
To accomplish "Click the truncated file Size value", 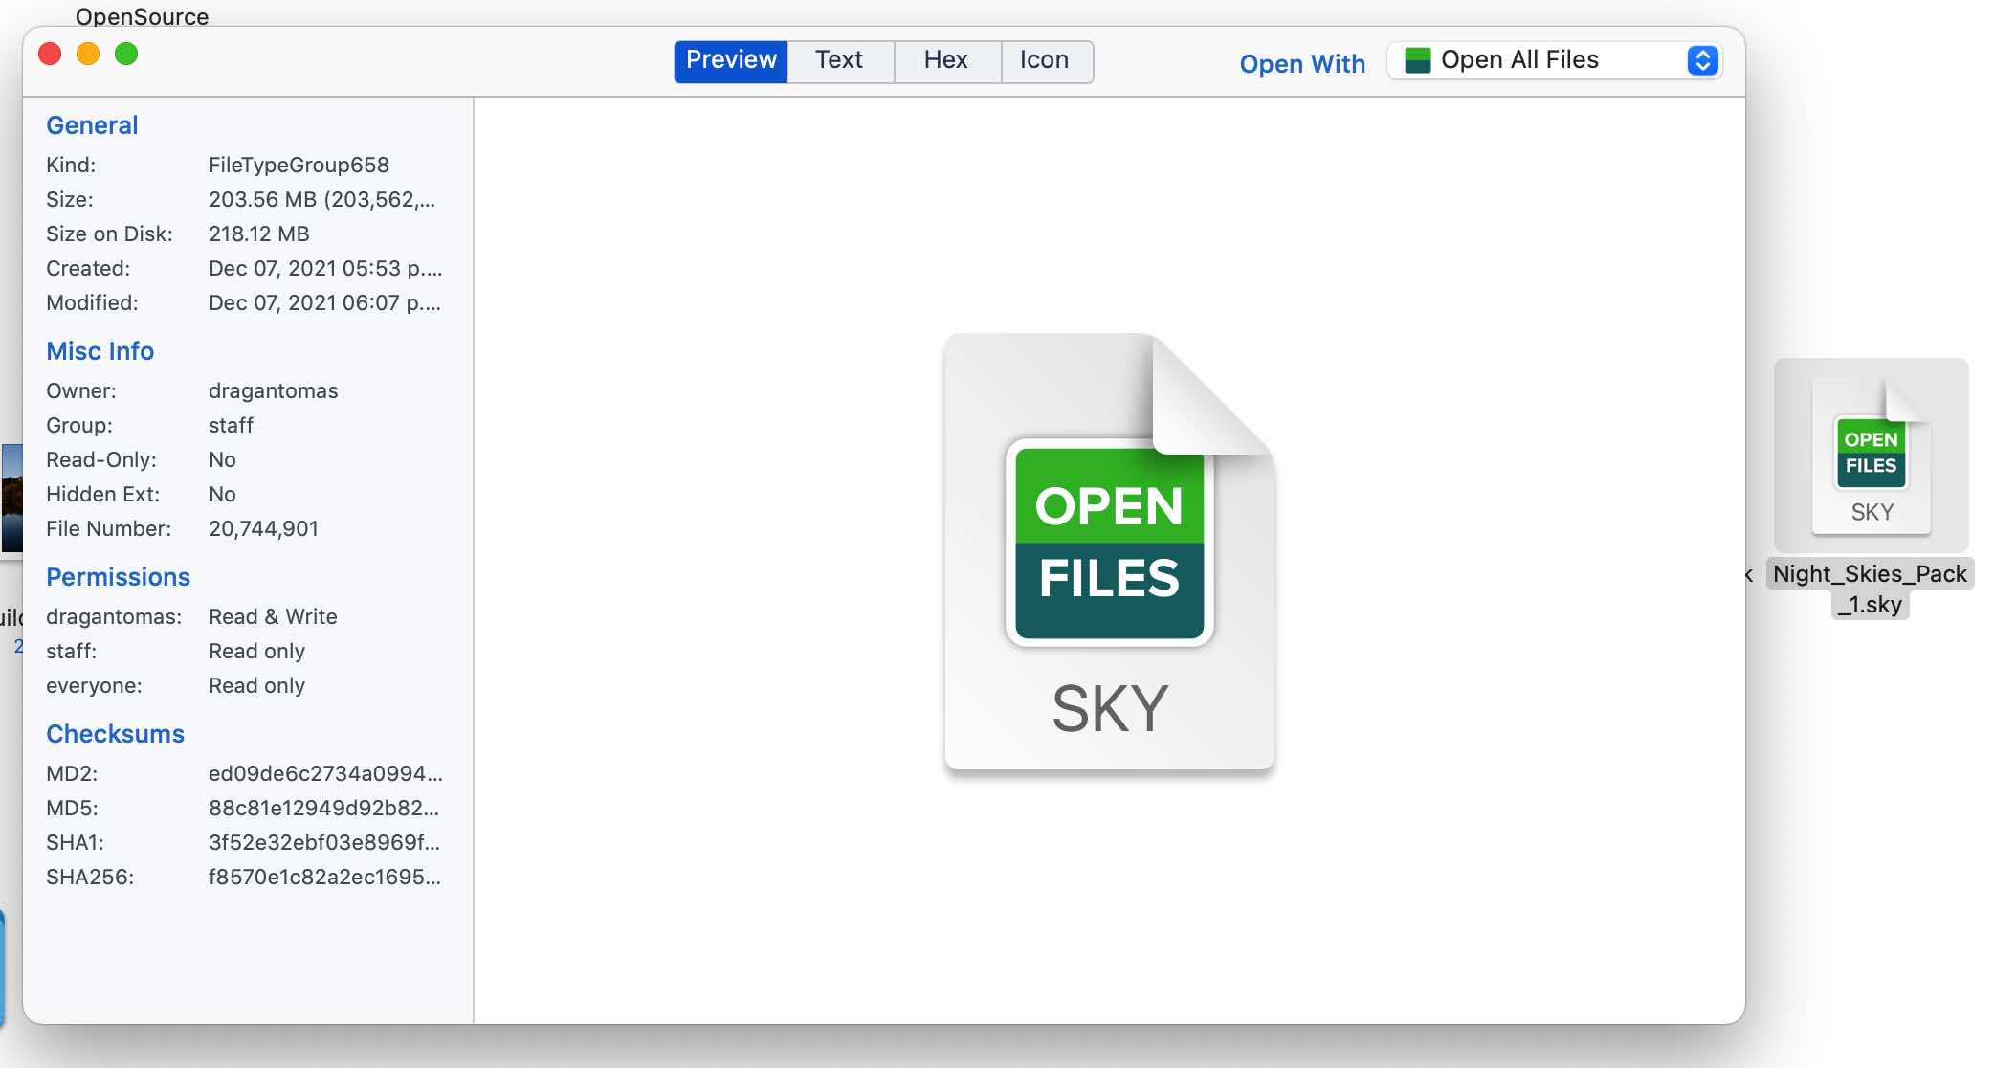I will point(321,199).
